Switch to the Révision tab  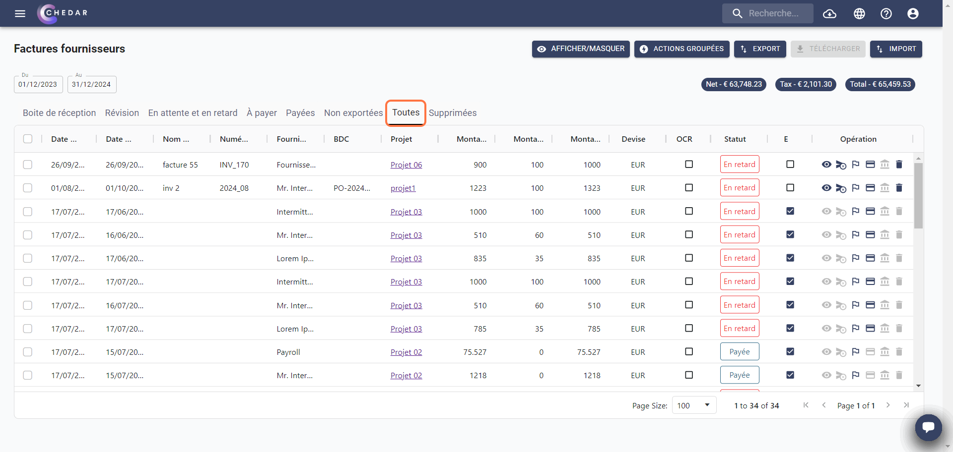[122, 113]
